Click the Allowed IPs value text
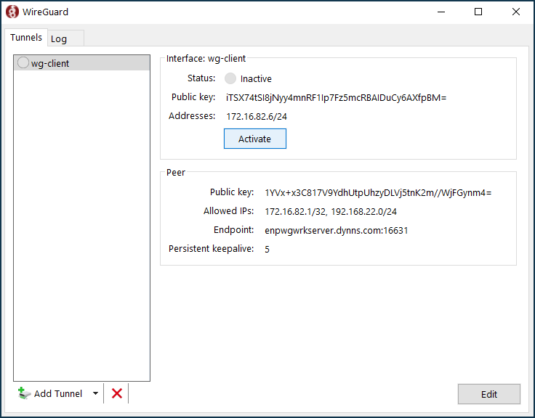535x418 pixels. coord(330,211)
